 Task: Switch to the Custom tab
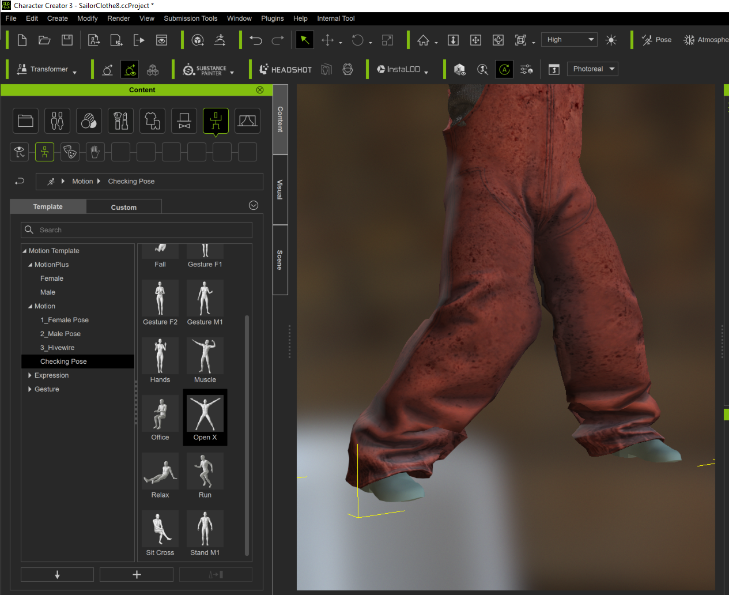[x=123, y=207]
